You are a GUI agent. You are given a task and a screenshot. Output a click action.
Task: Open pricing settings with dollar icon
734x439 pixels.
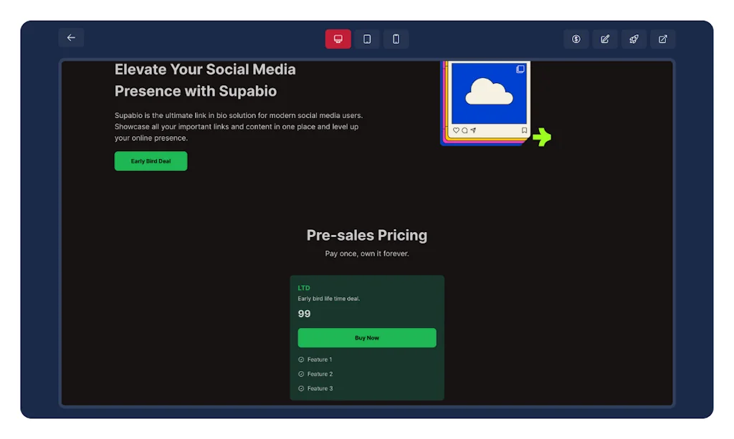[576, 39]
